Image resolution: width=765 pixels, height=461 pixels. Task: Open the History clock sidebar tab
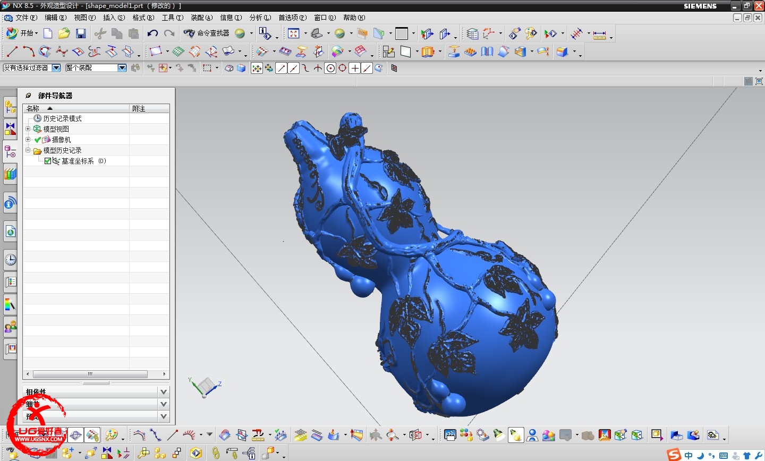[x=10, y=260]
